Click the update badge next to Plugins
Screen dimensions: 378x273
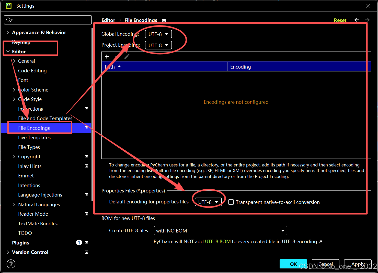click(79, 242)
